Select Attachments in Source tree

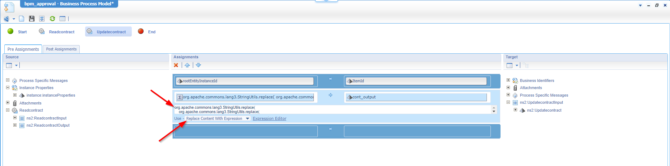pyautogui.click(x=30, y=103)
